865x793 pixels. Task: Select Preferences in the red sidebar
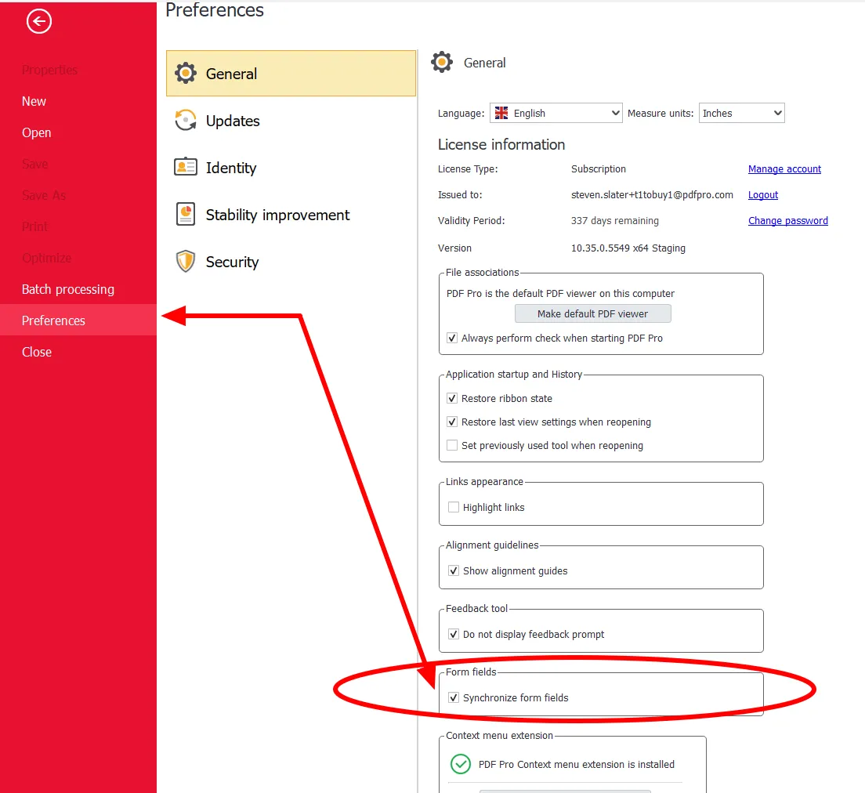click(x=78, y=320)
